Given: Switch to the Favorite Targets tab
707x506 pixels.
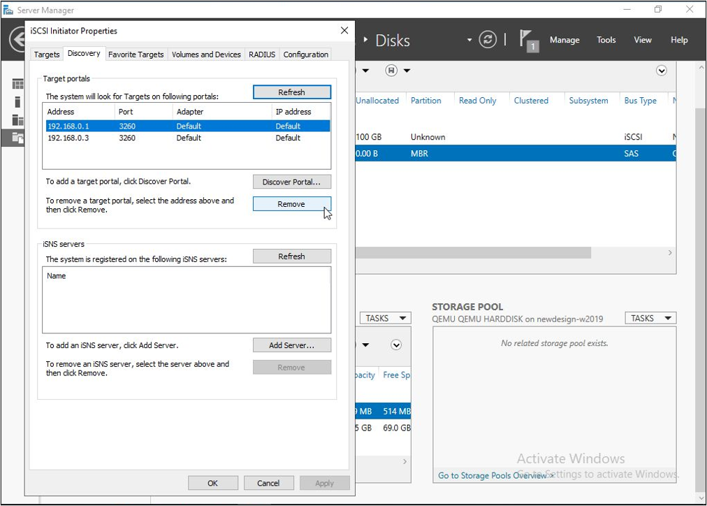Looking at the screenshot, I should click(x=136, y=55).
